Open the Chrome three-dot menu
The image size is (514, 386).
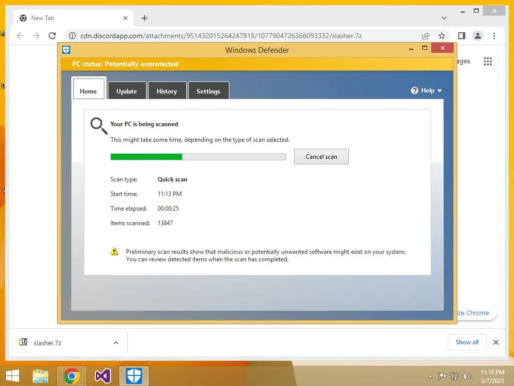[x=494, y=36]
